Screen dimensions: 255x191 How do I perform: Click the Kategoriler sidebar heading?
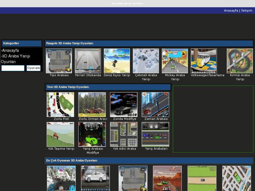[11, 43]
